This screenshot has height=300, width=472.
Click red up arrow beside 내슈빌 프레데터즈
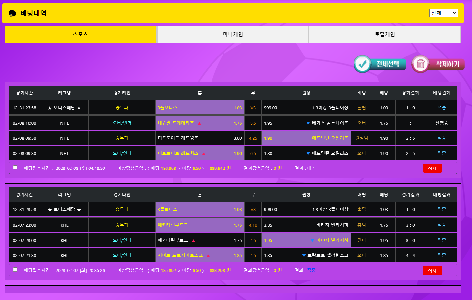tap(199, 123)
